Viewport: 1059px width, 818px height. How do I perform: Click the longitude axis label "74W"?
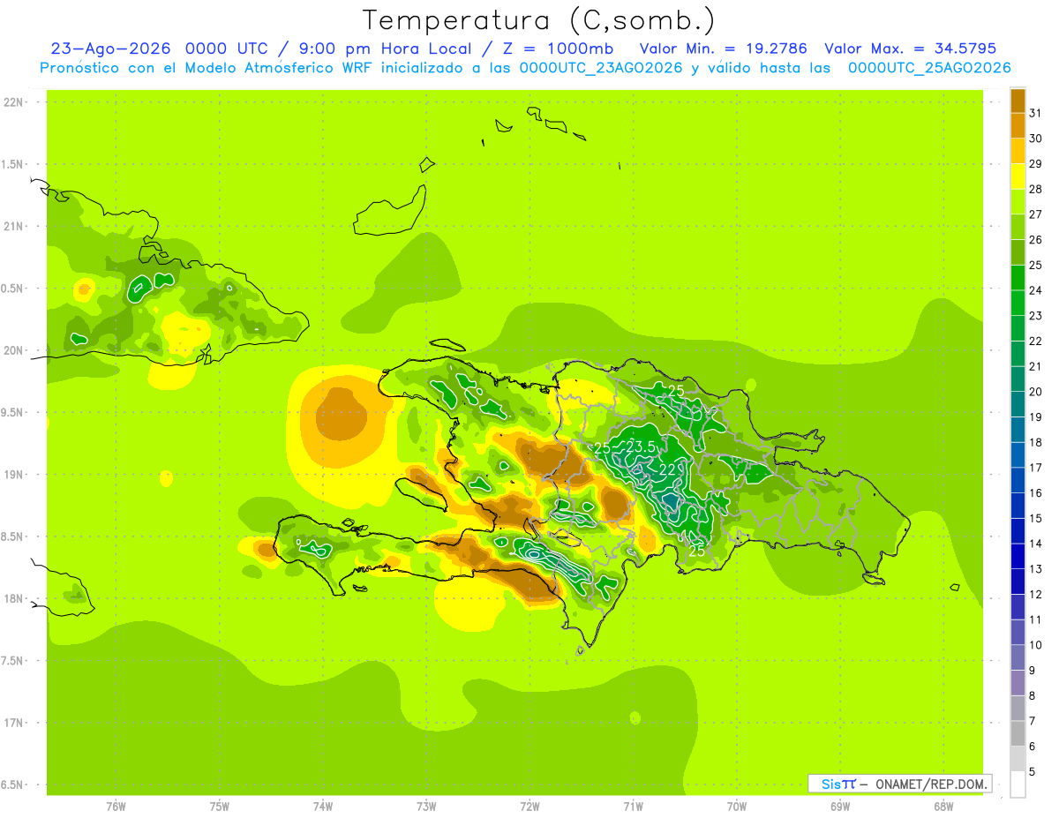point(323,807)
